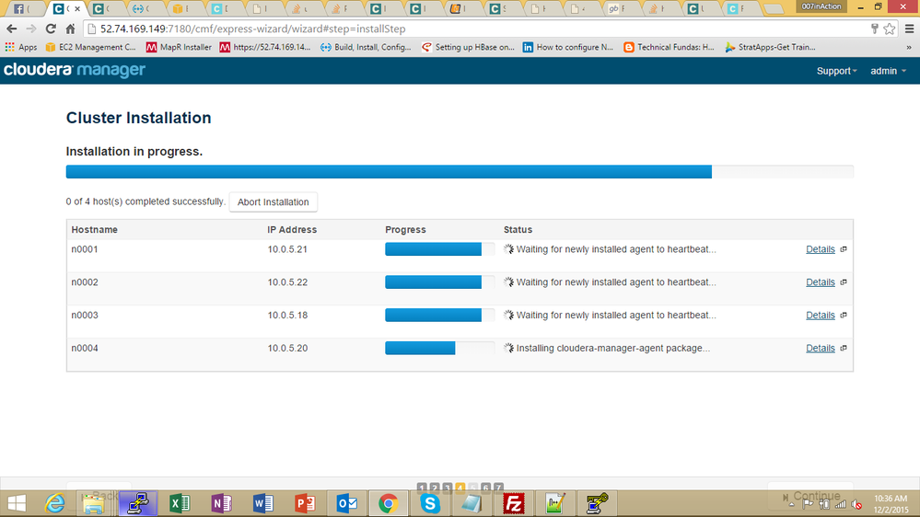Image resolution: width=920 pixels, height=517 pixels.
Task: Click the n0004 progress bar
Action: click(x=439, y=348)
